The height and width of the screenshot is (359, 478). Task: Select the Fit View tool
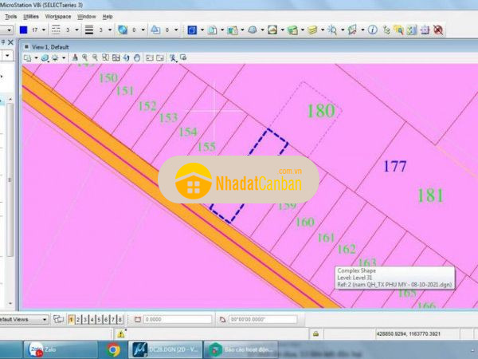click(x=116, y=57)
